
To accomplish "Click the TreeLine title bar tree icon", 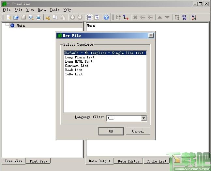I will coord(4,4).
